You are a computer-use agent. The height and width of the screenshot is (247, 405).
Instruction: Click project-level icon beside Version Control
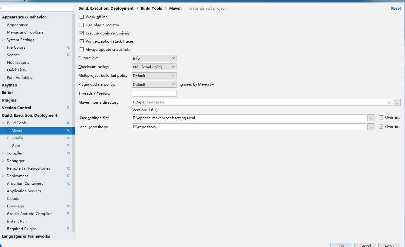(68, 108)
